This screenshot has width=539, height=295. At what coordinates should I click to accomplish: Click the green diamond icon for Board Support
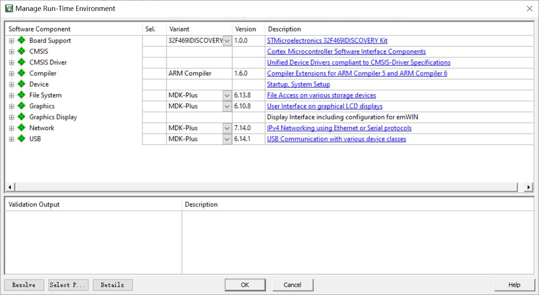(x=22, y=40)
